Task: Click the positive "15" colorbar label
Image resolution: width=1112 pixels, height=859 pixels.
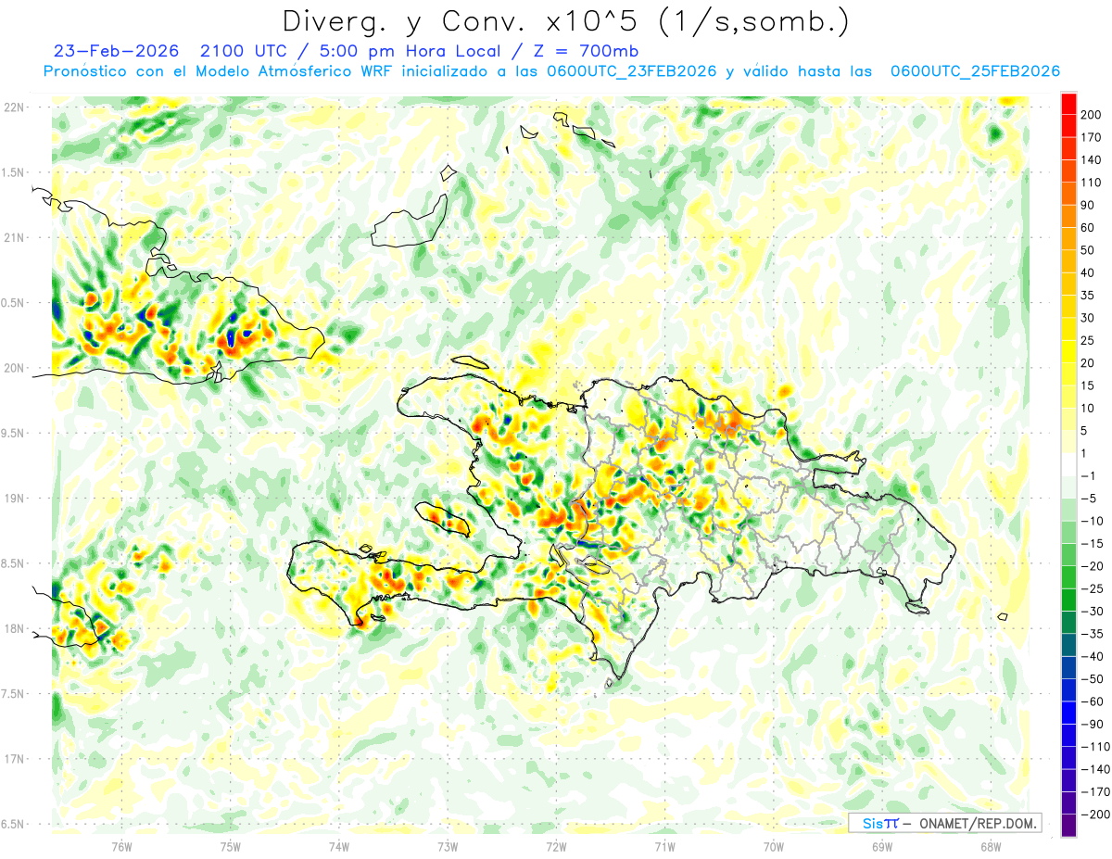Action: (x=1089, y=385)
